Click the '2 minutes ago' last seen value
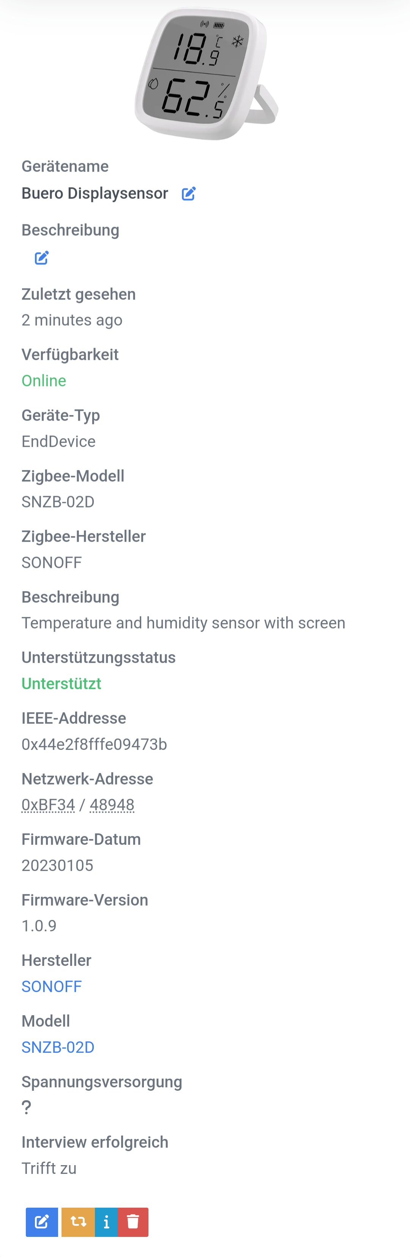The height and width of the screenshot is (1257, 410). point(72,320)
